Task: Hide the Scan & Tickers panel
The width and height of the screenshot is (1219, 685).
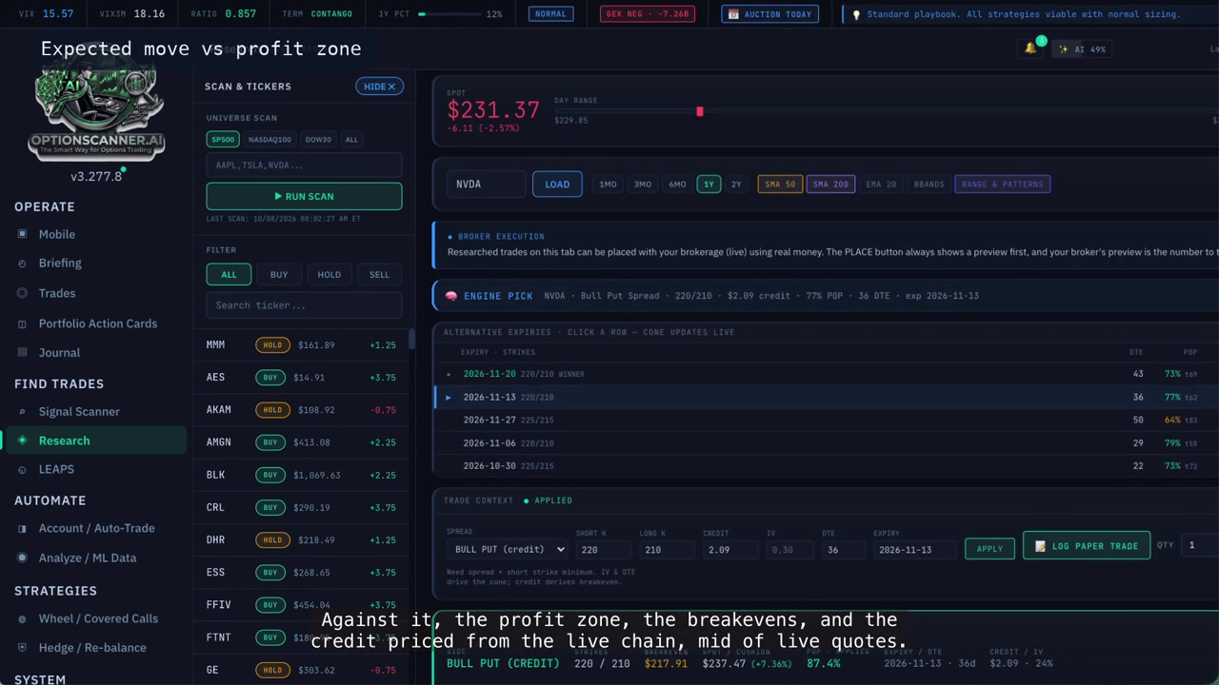Action: coord(380,87)
